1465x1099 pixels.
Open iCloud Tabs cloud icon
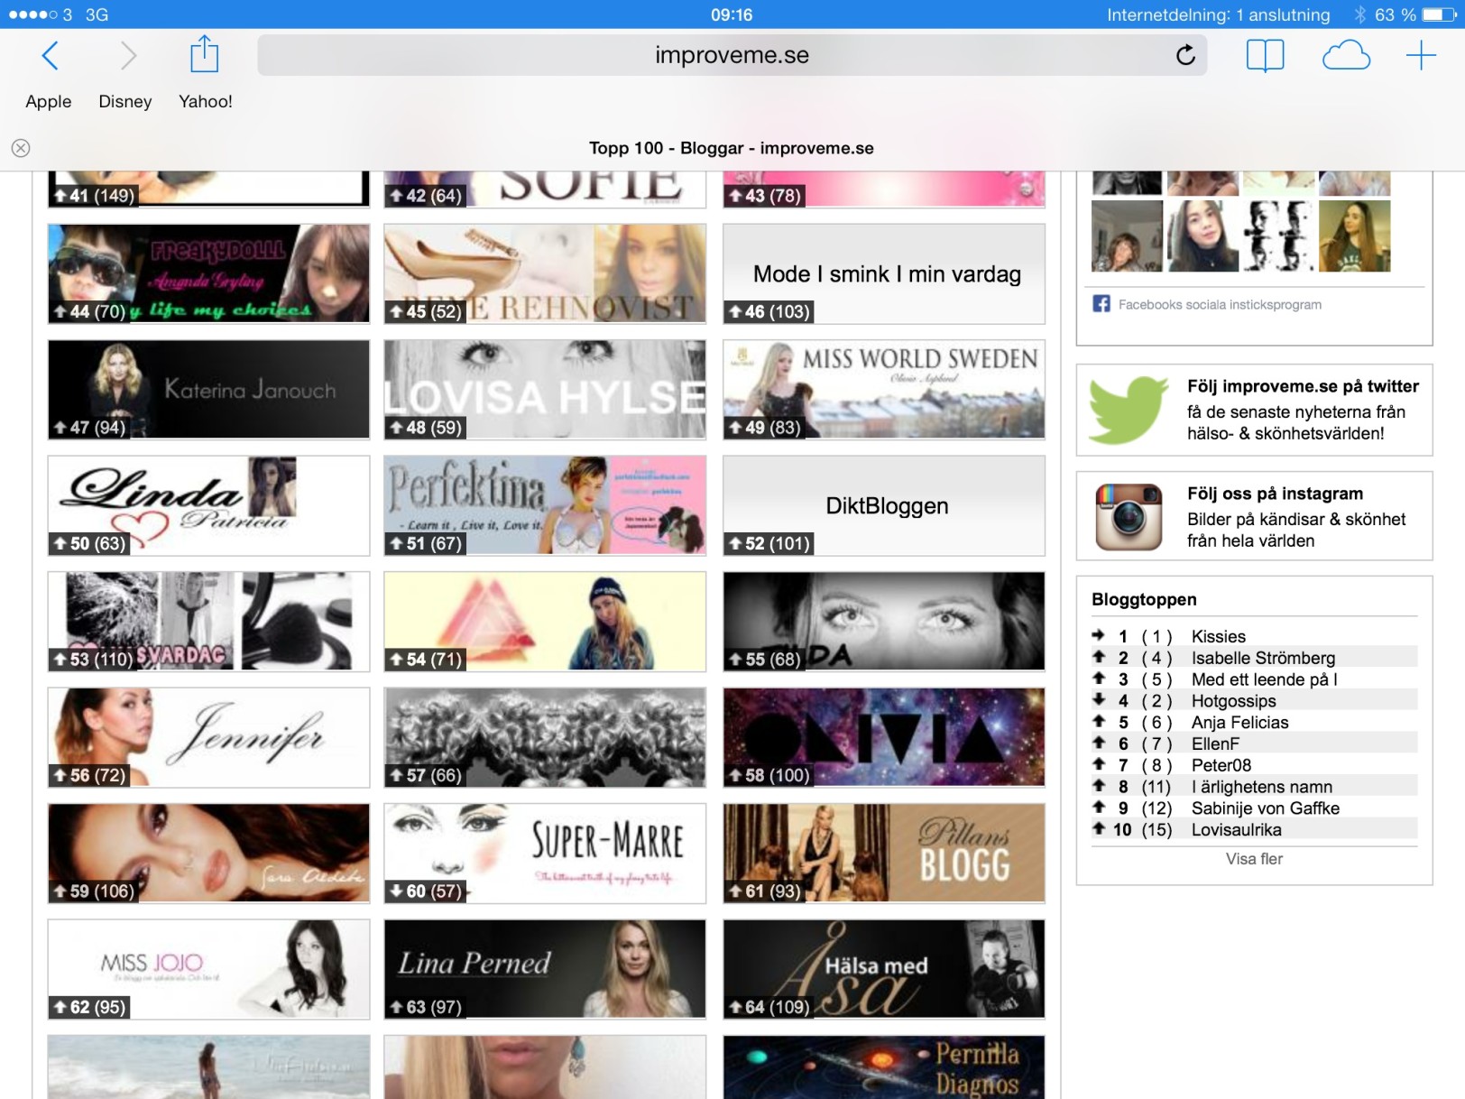coord(1345,56)
